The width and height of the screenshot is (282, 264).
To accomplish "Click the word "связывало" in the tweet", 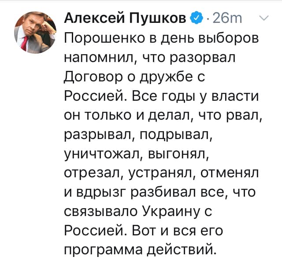I will coord(101,212).
